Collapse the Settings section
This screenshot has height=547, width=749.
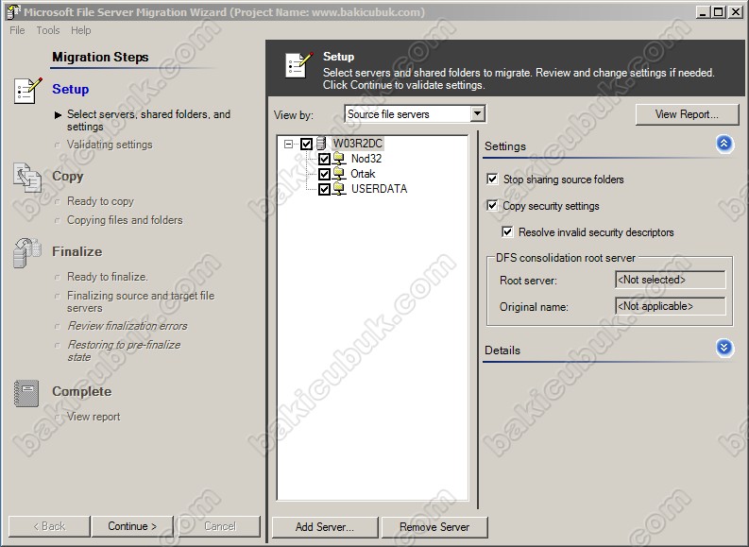[724, 144]
